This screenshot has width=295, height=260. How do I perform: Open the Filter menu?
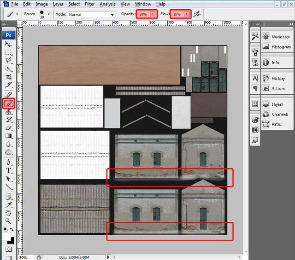coord(89,4)
